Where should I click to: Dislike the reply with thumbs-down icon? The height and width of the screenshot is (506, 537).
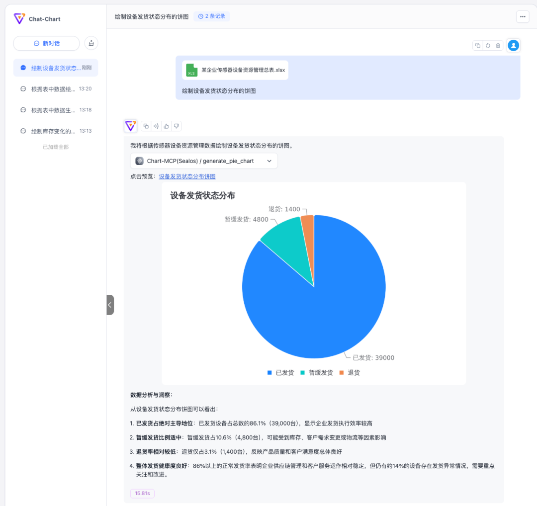pyautogui.click(x=177, y=126)
